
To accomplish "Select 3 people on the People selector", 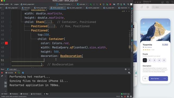I will click(154, 60).
